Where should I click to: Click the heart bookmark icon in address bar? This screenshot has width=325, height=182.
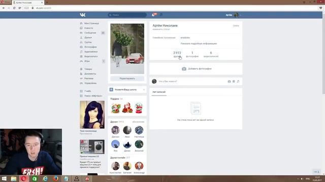point(320,8)
